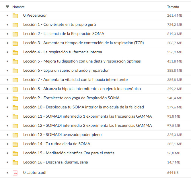The height and width of the screenshot is (179, 191).
Task: Click the folder icon for Lección 6
Action: coord(15,71)
